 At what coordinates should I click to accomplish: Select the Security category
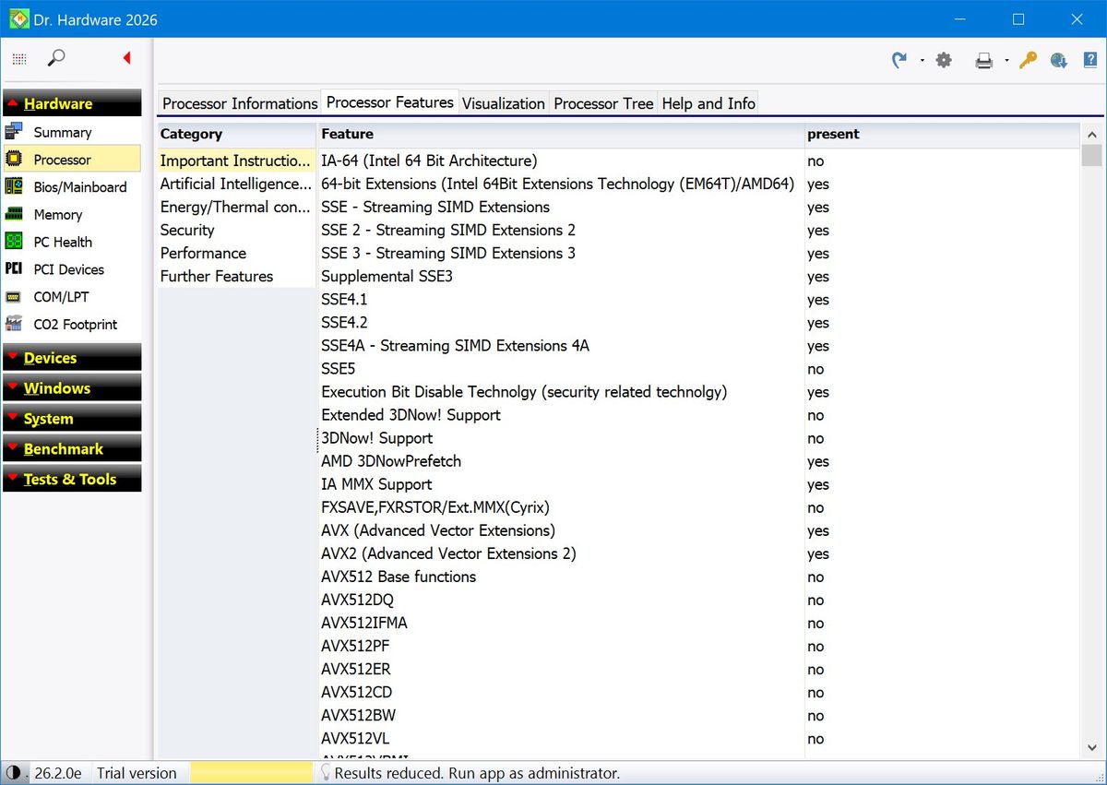[187, 231]
